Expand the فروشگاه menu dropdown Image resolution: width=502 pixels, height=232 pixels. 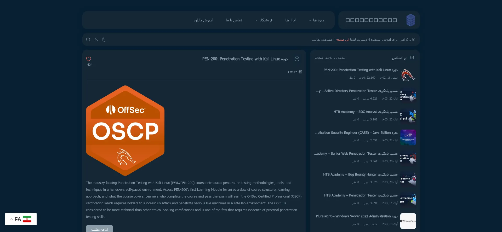[264, 20]
